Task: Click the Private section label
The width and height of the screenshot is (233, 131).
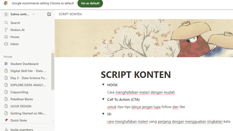Action: (x=8, y=57)
